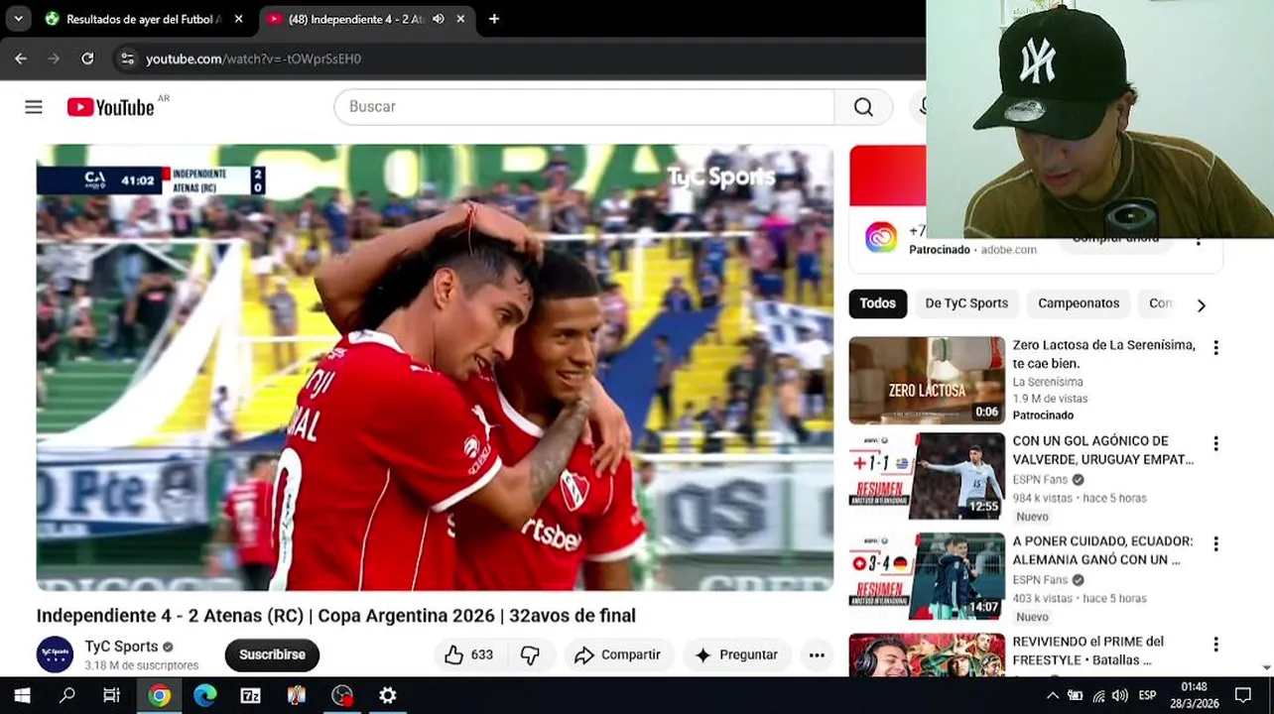Open A PONER CUIDADO, ECUADOR video title

pyautogui.click(x=1102, y=550)
